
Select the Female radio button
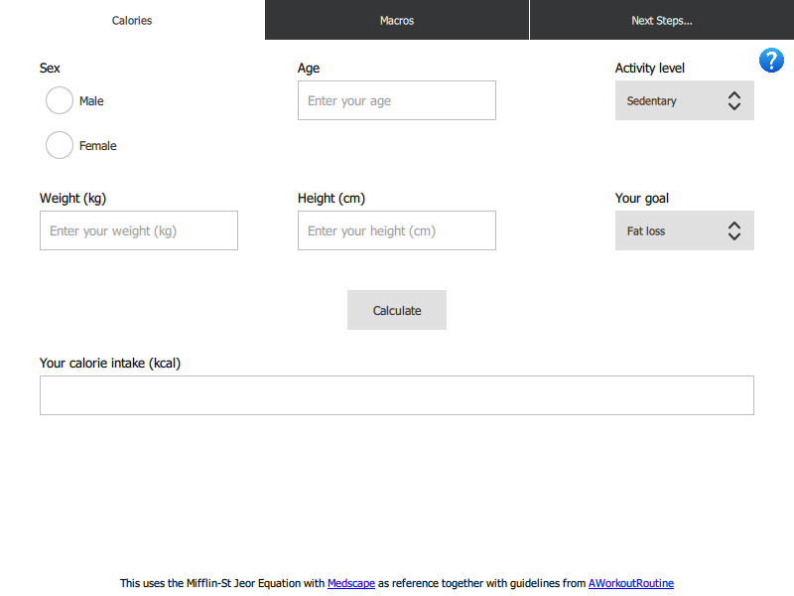click(60, 145)
